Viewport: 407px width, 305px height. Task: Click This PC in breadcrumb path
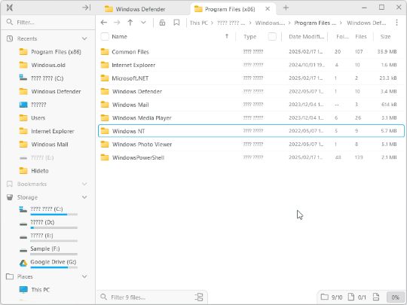coord(198,23)
